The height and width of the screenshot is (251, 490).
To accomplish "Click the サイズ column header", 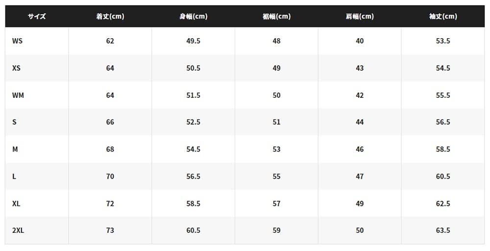I will [37, 16].
